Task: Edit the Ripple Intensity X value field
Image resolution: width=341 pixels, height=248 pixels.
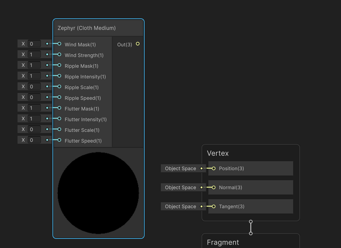Action: tap(34, 76)
